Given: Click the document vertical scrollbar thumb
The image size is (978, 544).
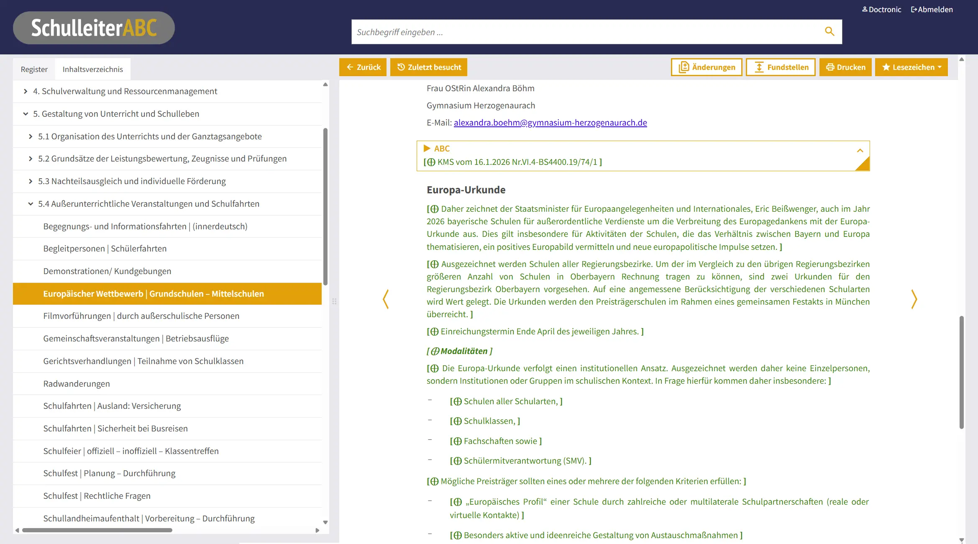Looking at the screenshot, I should coord(962,372).
